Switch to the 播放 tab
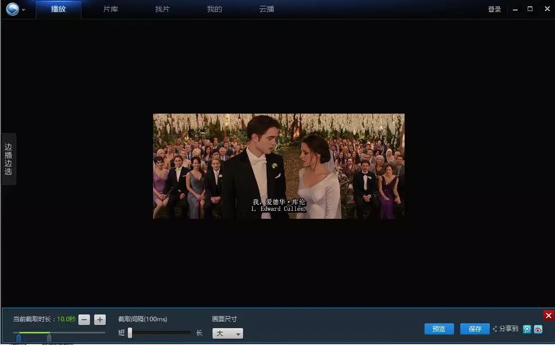The width and height of the screenshot is (555, 345). point(58,9)
